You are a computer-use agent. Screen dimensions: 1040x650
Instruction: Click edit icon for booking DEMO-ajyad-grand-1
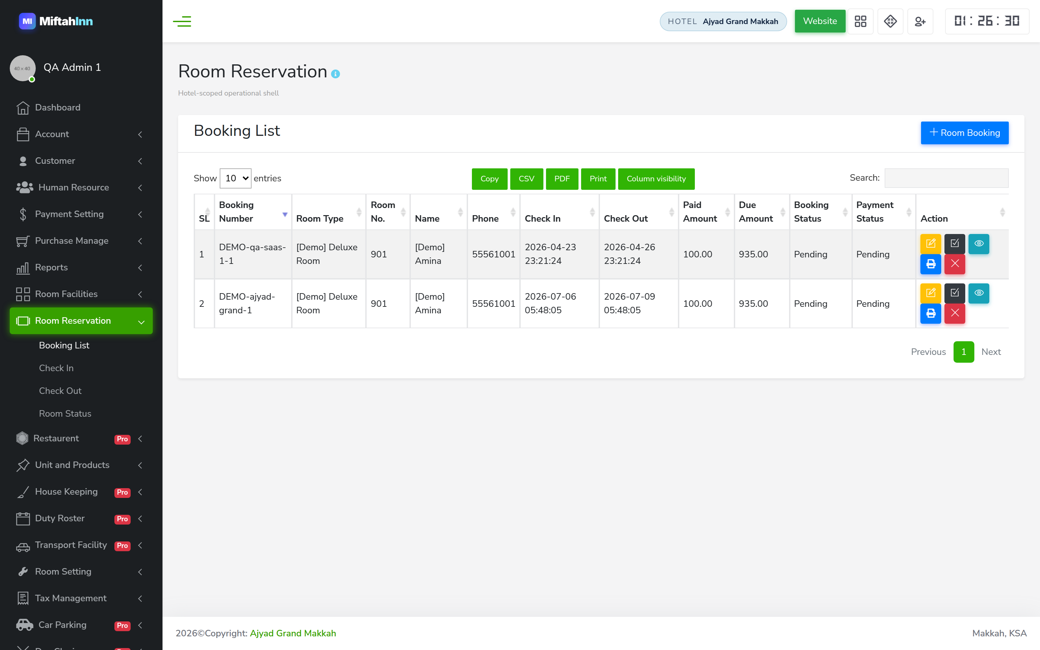pyautogui.click(x=930, y=293)
